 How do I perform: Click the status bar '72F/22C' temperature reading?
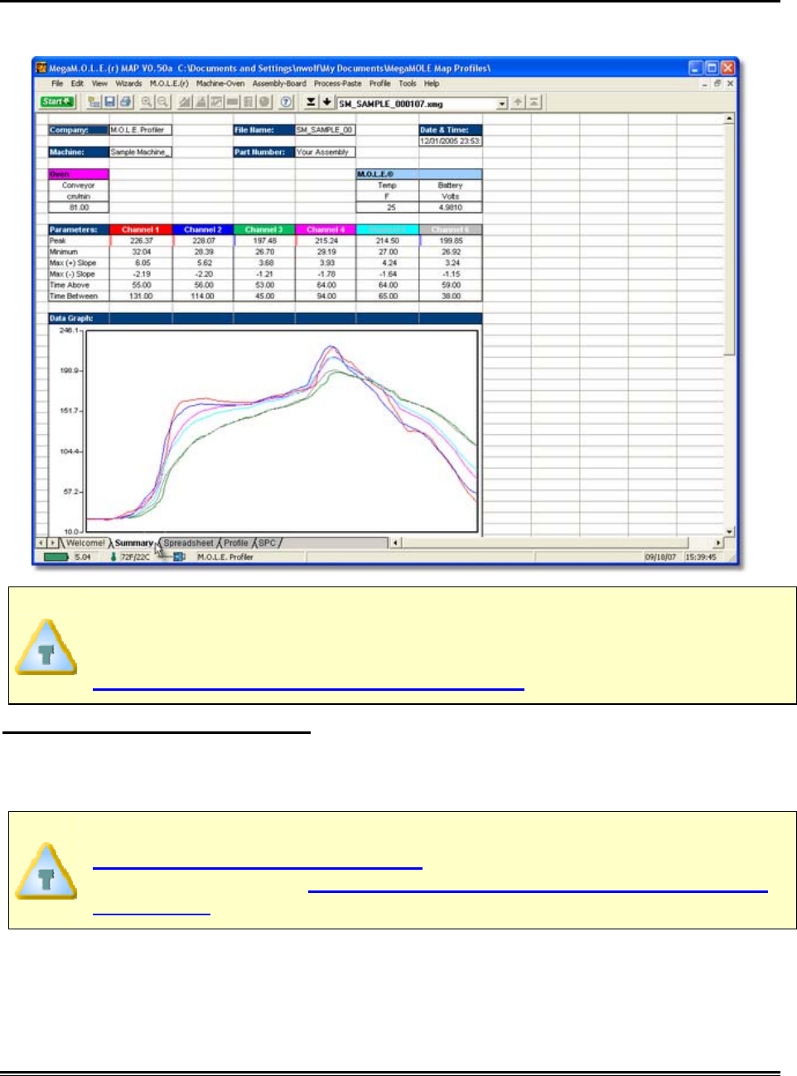coord(136,557)
